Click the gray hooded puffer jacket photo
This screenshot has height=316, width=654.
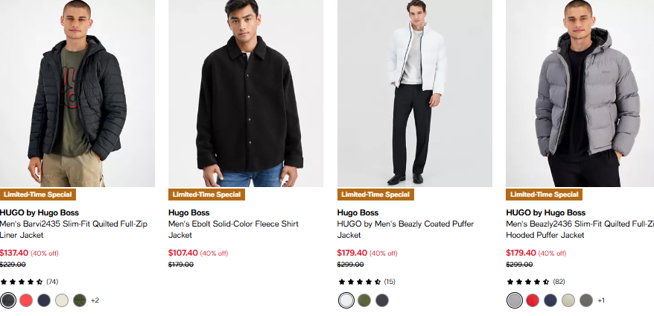580,93
